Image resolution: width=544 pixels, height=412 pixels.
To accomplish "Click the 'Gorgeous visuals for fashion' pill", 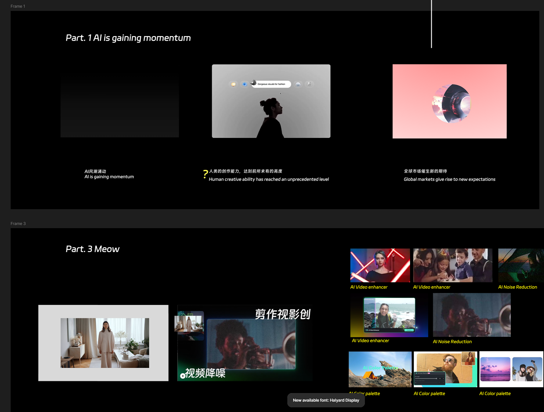I will [271, 84].
